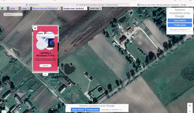Click the globe world icon
The image size is (194, 113).
(2, 8)
